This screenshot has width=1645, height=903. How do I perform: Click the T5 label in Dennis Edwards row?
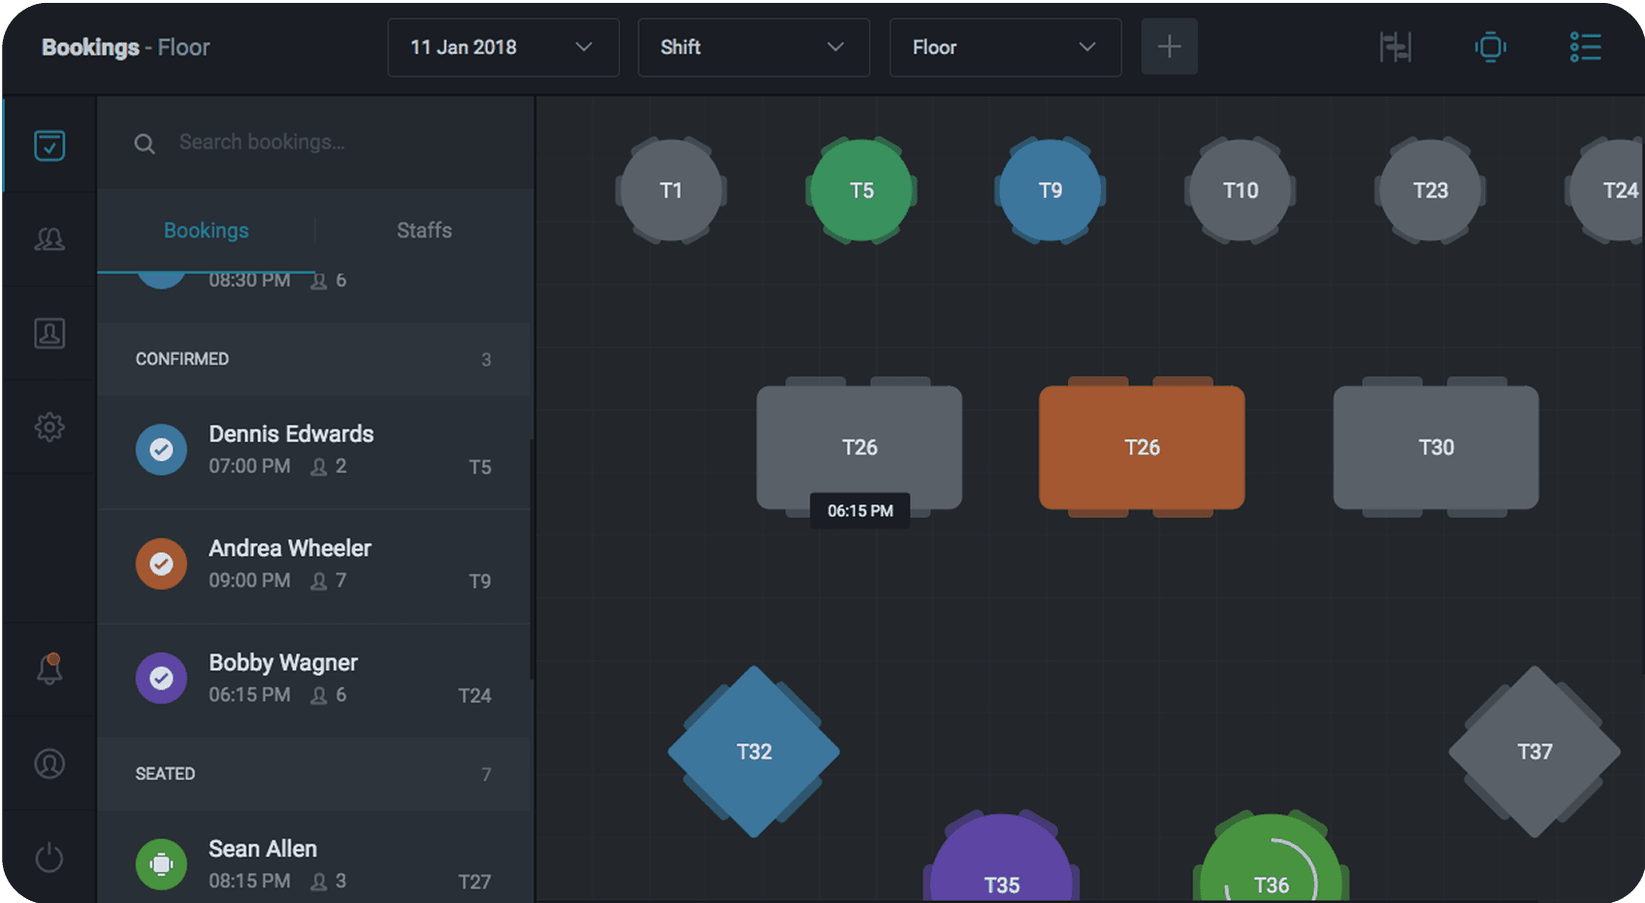pyautogui.click(x=480, y=468)
